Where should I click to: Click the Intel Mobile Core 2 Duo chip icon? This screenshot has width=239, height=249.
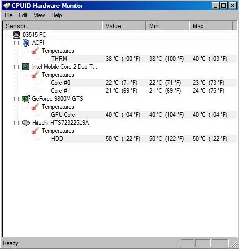26,67
